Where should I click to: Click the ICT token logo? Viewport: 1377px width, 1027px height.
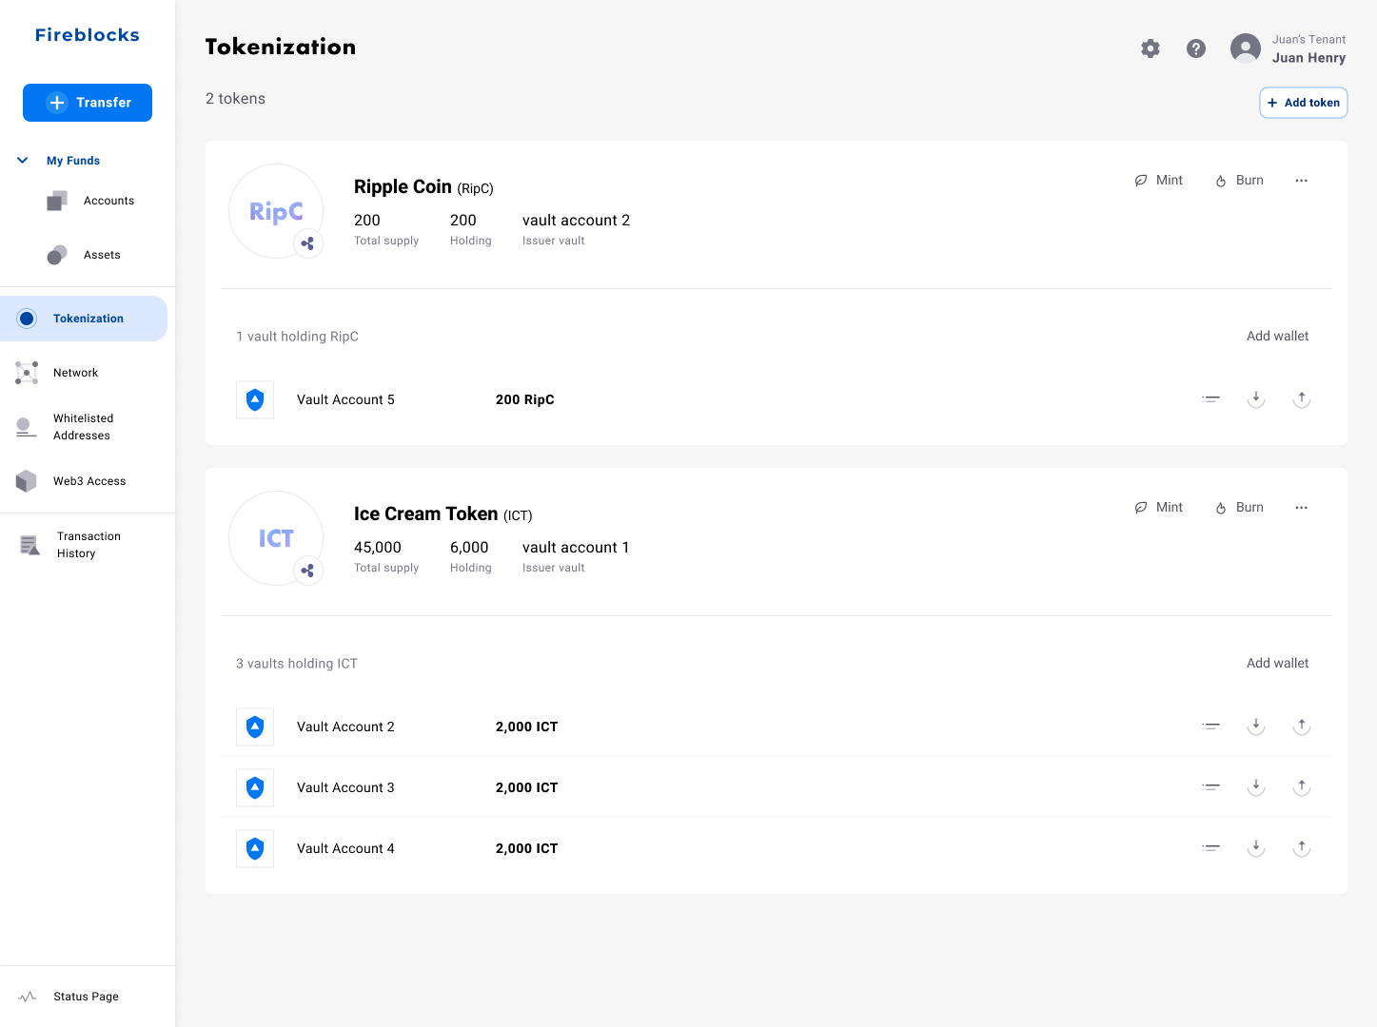pos(276,538)
